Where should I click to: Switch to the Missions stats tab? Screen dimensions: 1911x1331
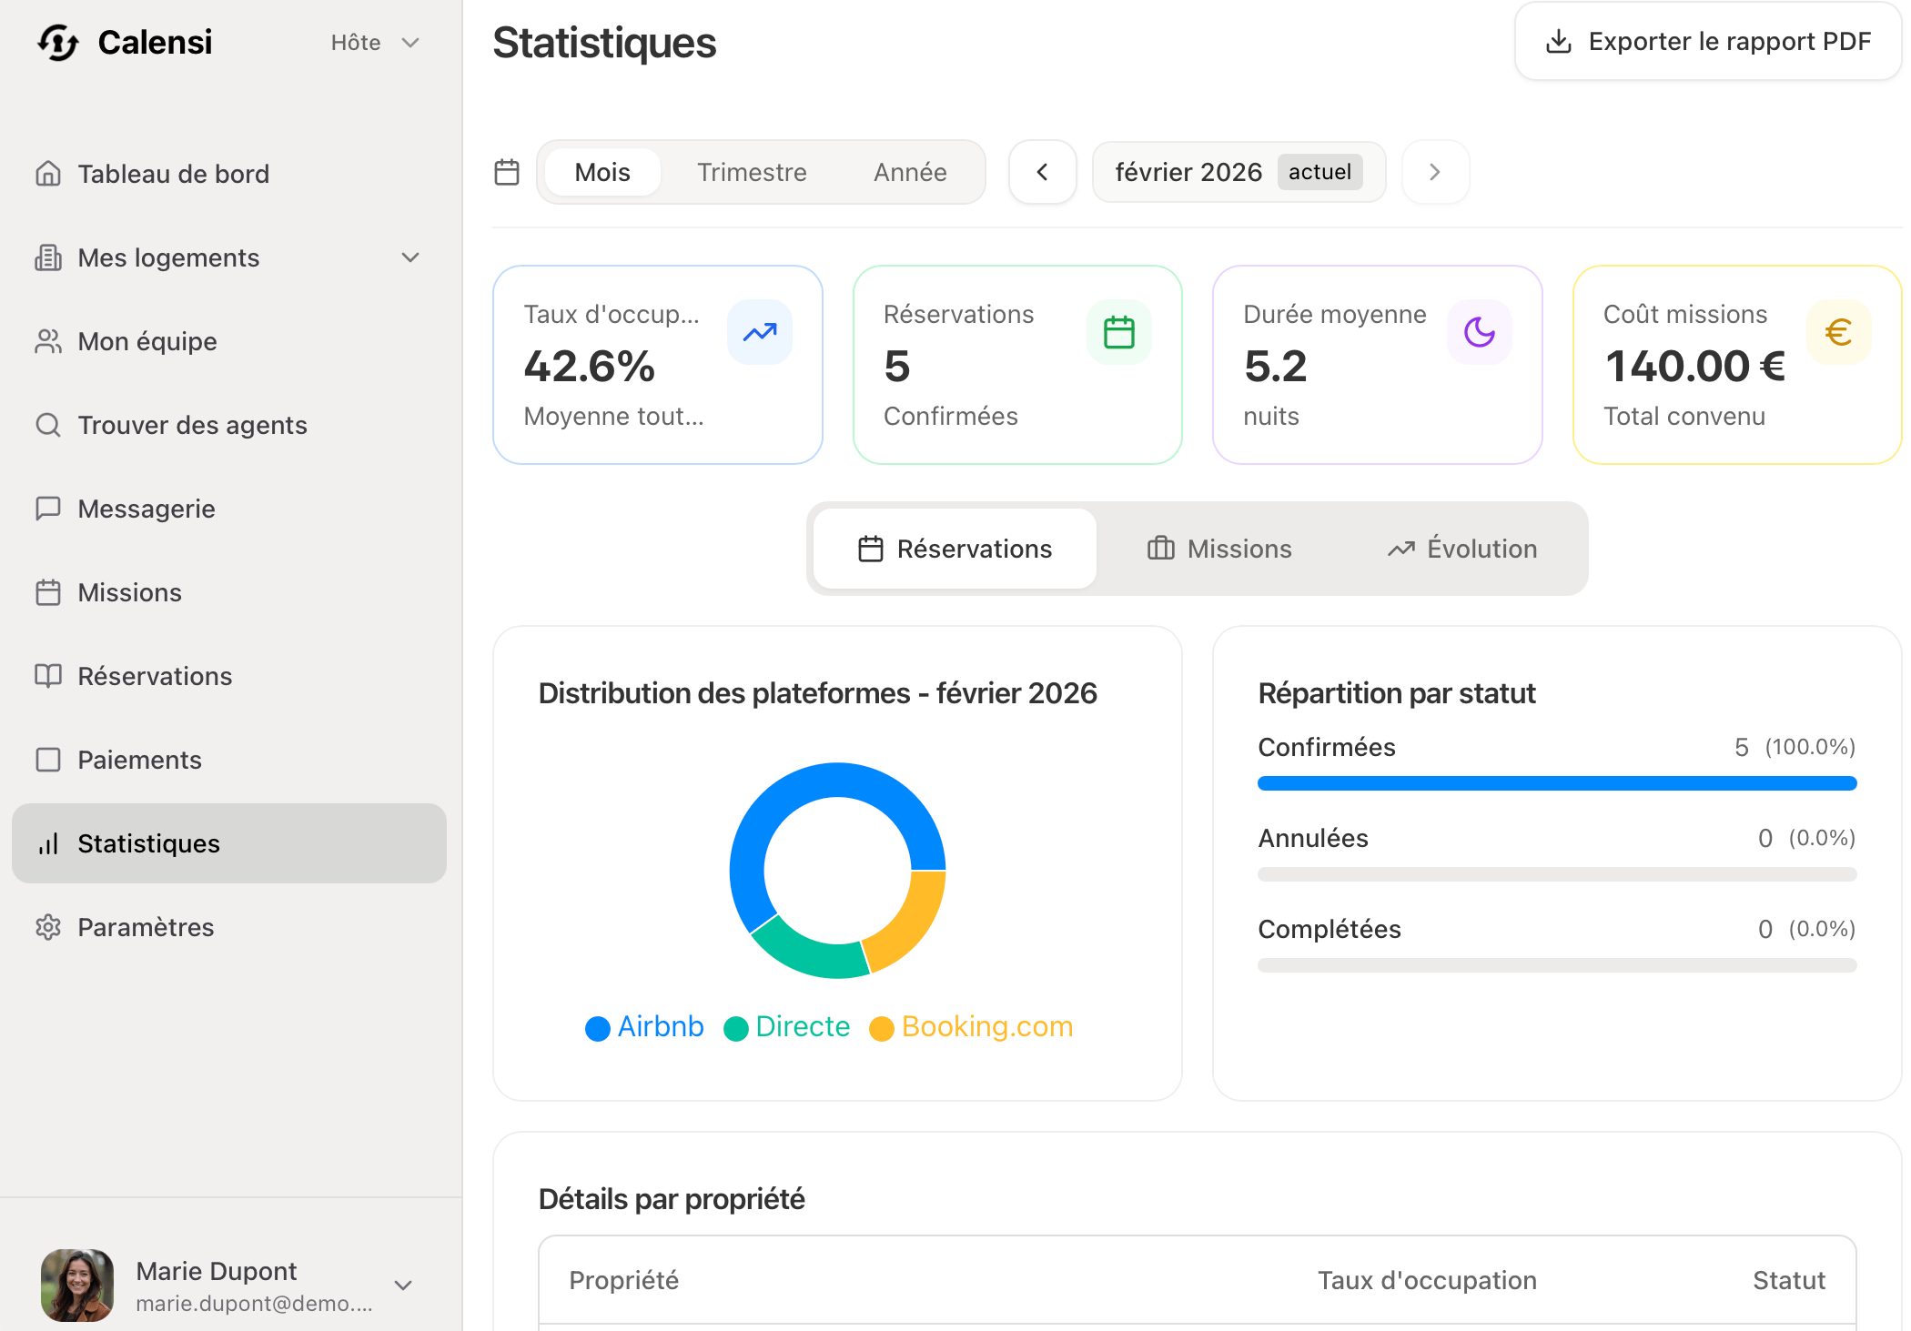[1219, 549]
